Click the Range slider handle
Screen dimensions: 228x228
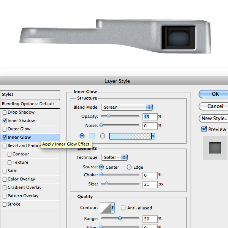pos(120,218)
